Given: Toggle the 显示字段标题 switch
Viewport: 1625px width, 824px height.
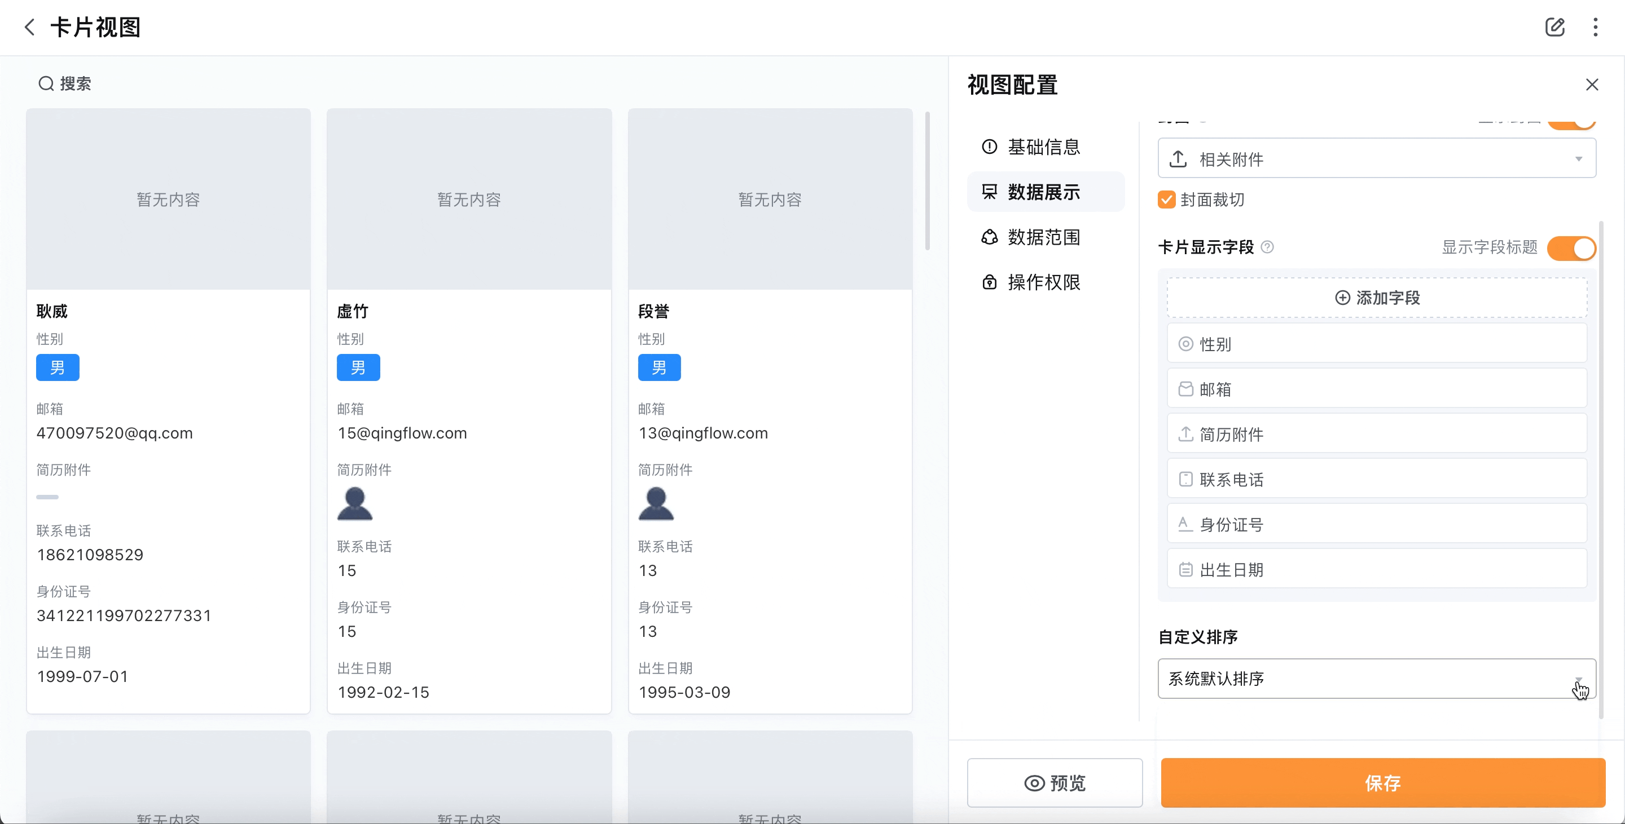Looking at the screenshot, I should click(1571, 247).
